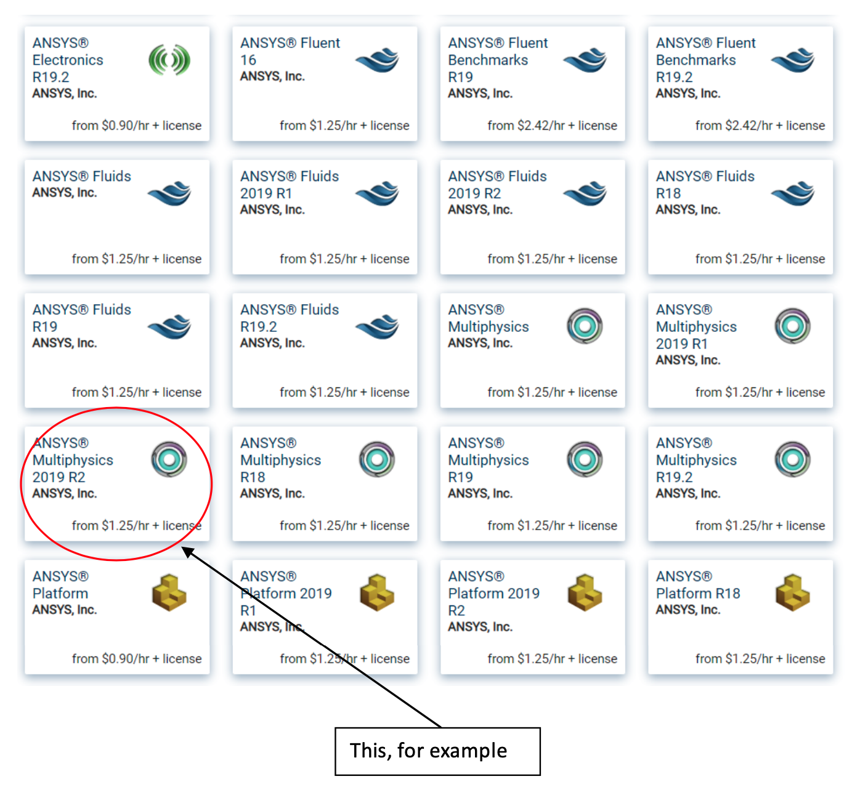Click the price line on Multiphysics R19.2 card
This screenshot has width=860, height=795.
[x=760, y=525]
